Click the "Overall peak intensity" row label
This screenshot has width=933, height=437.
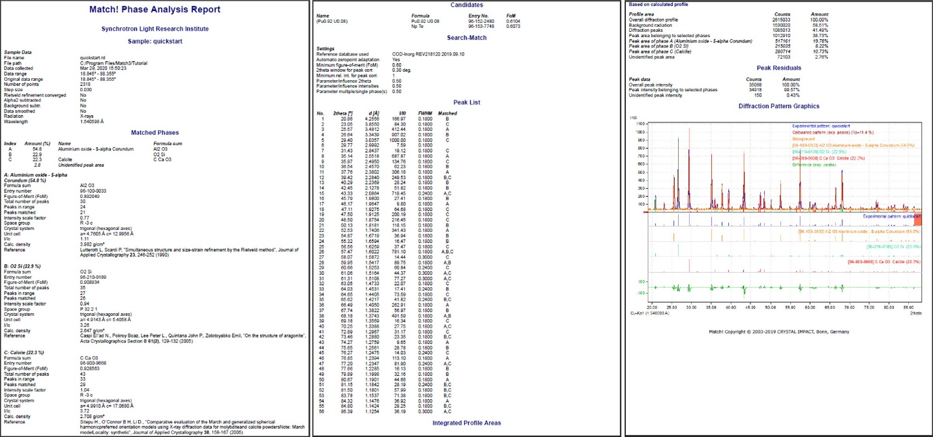click(649, 85)
